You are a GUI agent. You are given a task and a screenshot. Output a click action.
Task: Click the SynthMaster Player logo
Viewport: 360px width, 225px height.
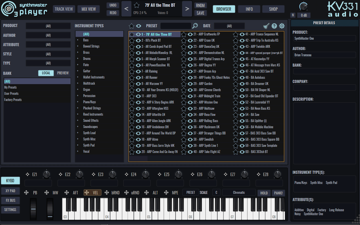point(24,9)
